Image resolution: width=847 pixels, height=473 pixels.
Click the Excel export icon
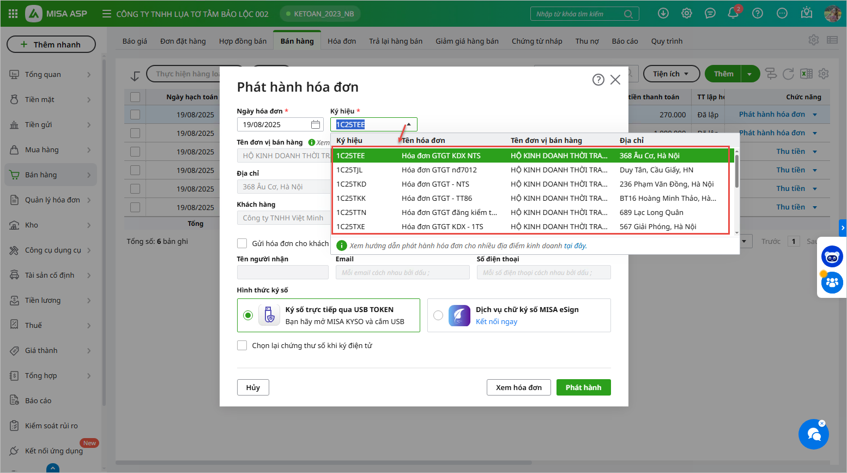pos(806,74)
